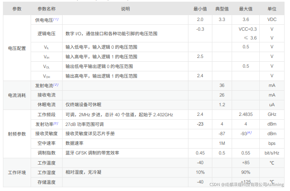Click the uA unit cell
This screenshot has width=290, height=191.
[272, 105]
